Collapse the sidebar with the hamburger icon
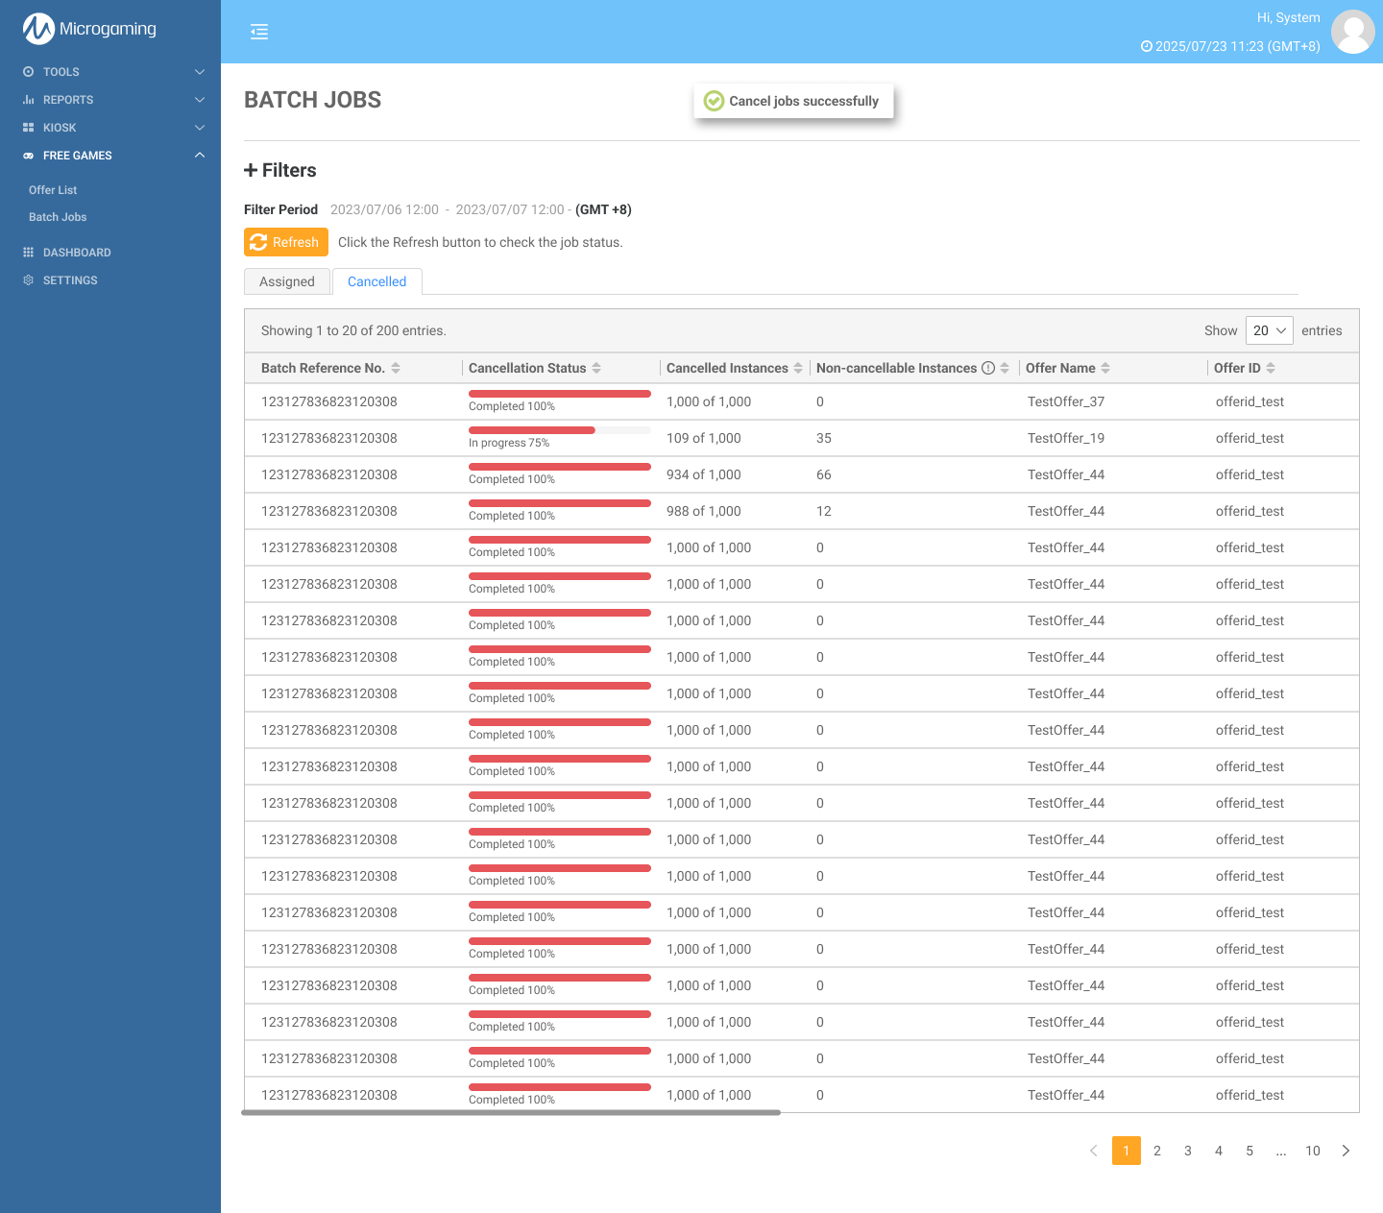Screen dimensions: 1383x1213 coord(259,32)
